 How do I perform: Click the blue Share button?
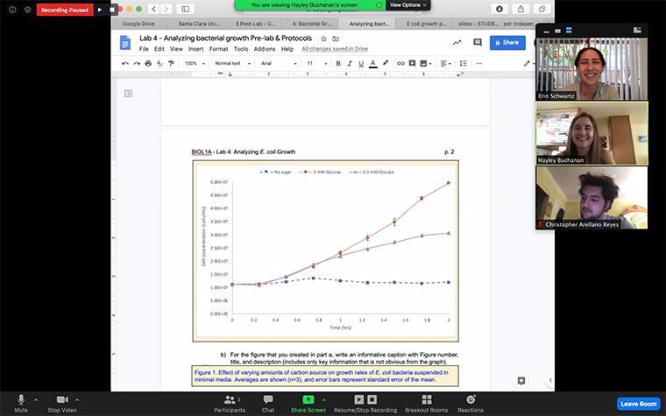[x=507, y=42]
